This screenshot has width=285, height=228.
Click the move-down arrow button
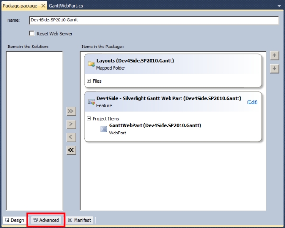coord(275,68)
